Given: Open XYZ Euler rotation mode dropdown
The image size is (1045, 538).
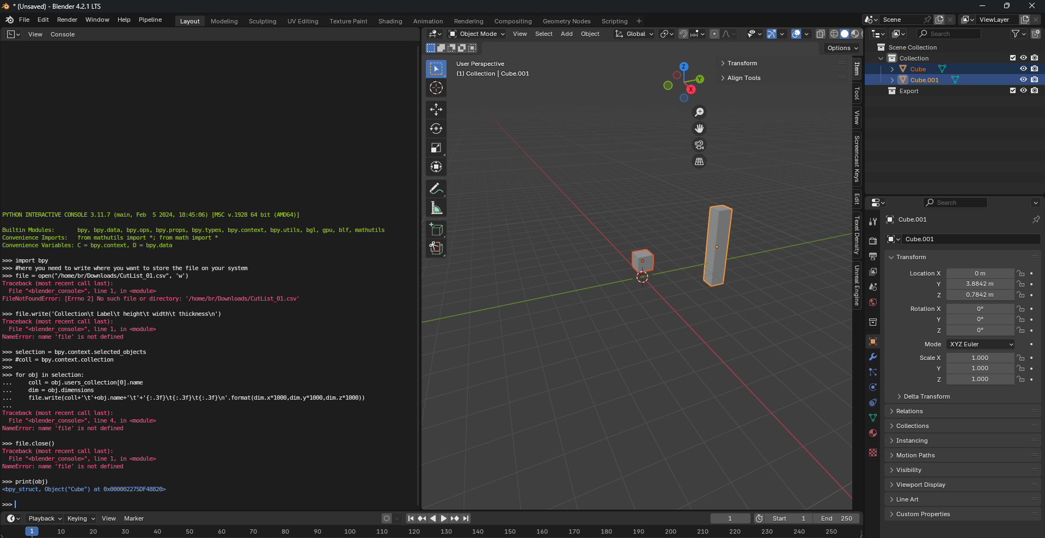Looking at the screenshot, I should 981,344.
